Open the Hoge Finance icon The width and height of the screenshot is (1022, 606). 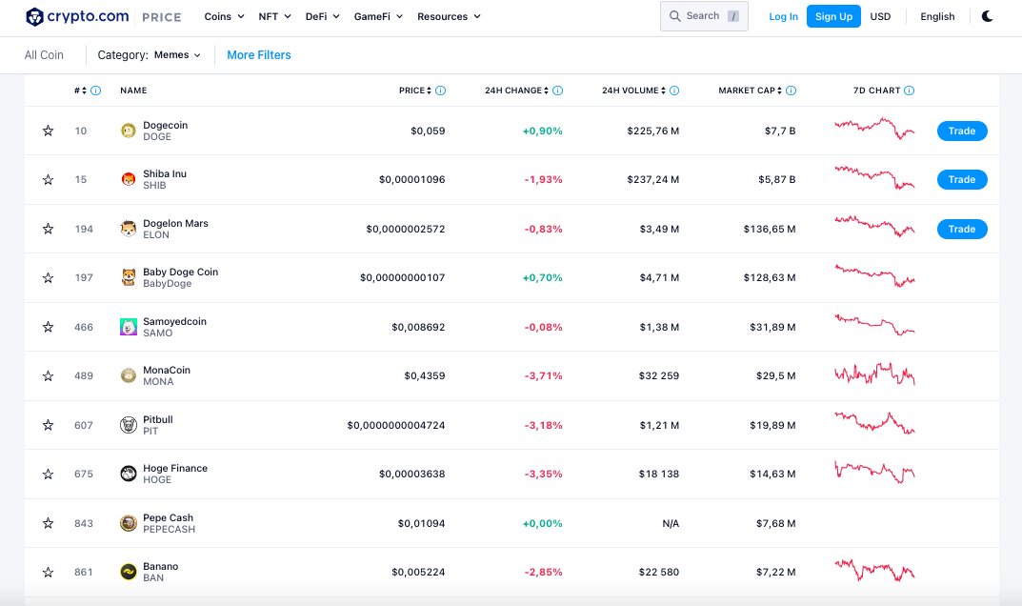tap(129, 474)
